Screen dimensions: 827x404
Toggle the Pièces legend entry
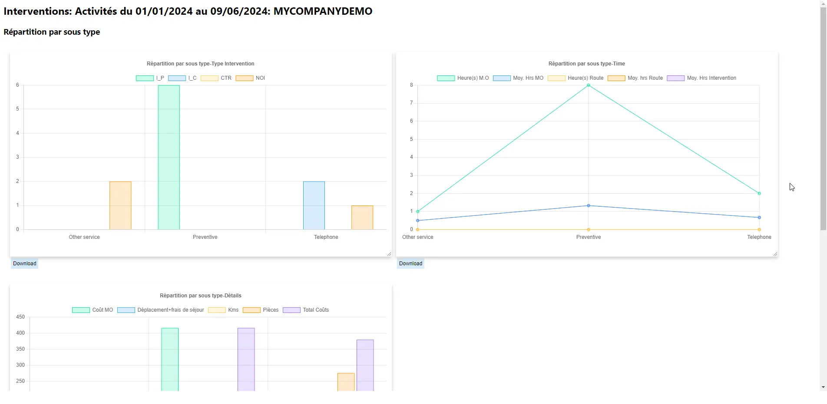click(x=261, y=310)
